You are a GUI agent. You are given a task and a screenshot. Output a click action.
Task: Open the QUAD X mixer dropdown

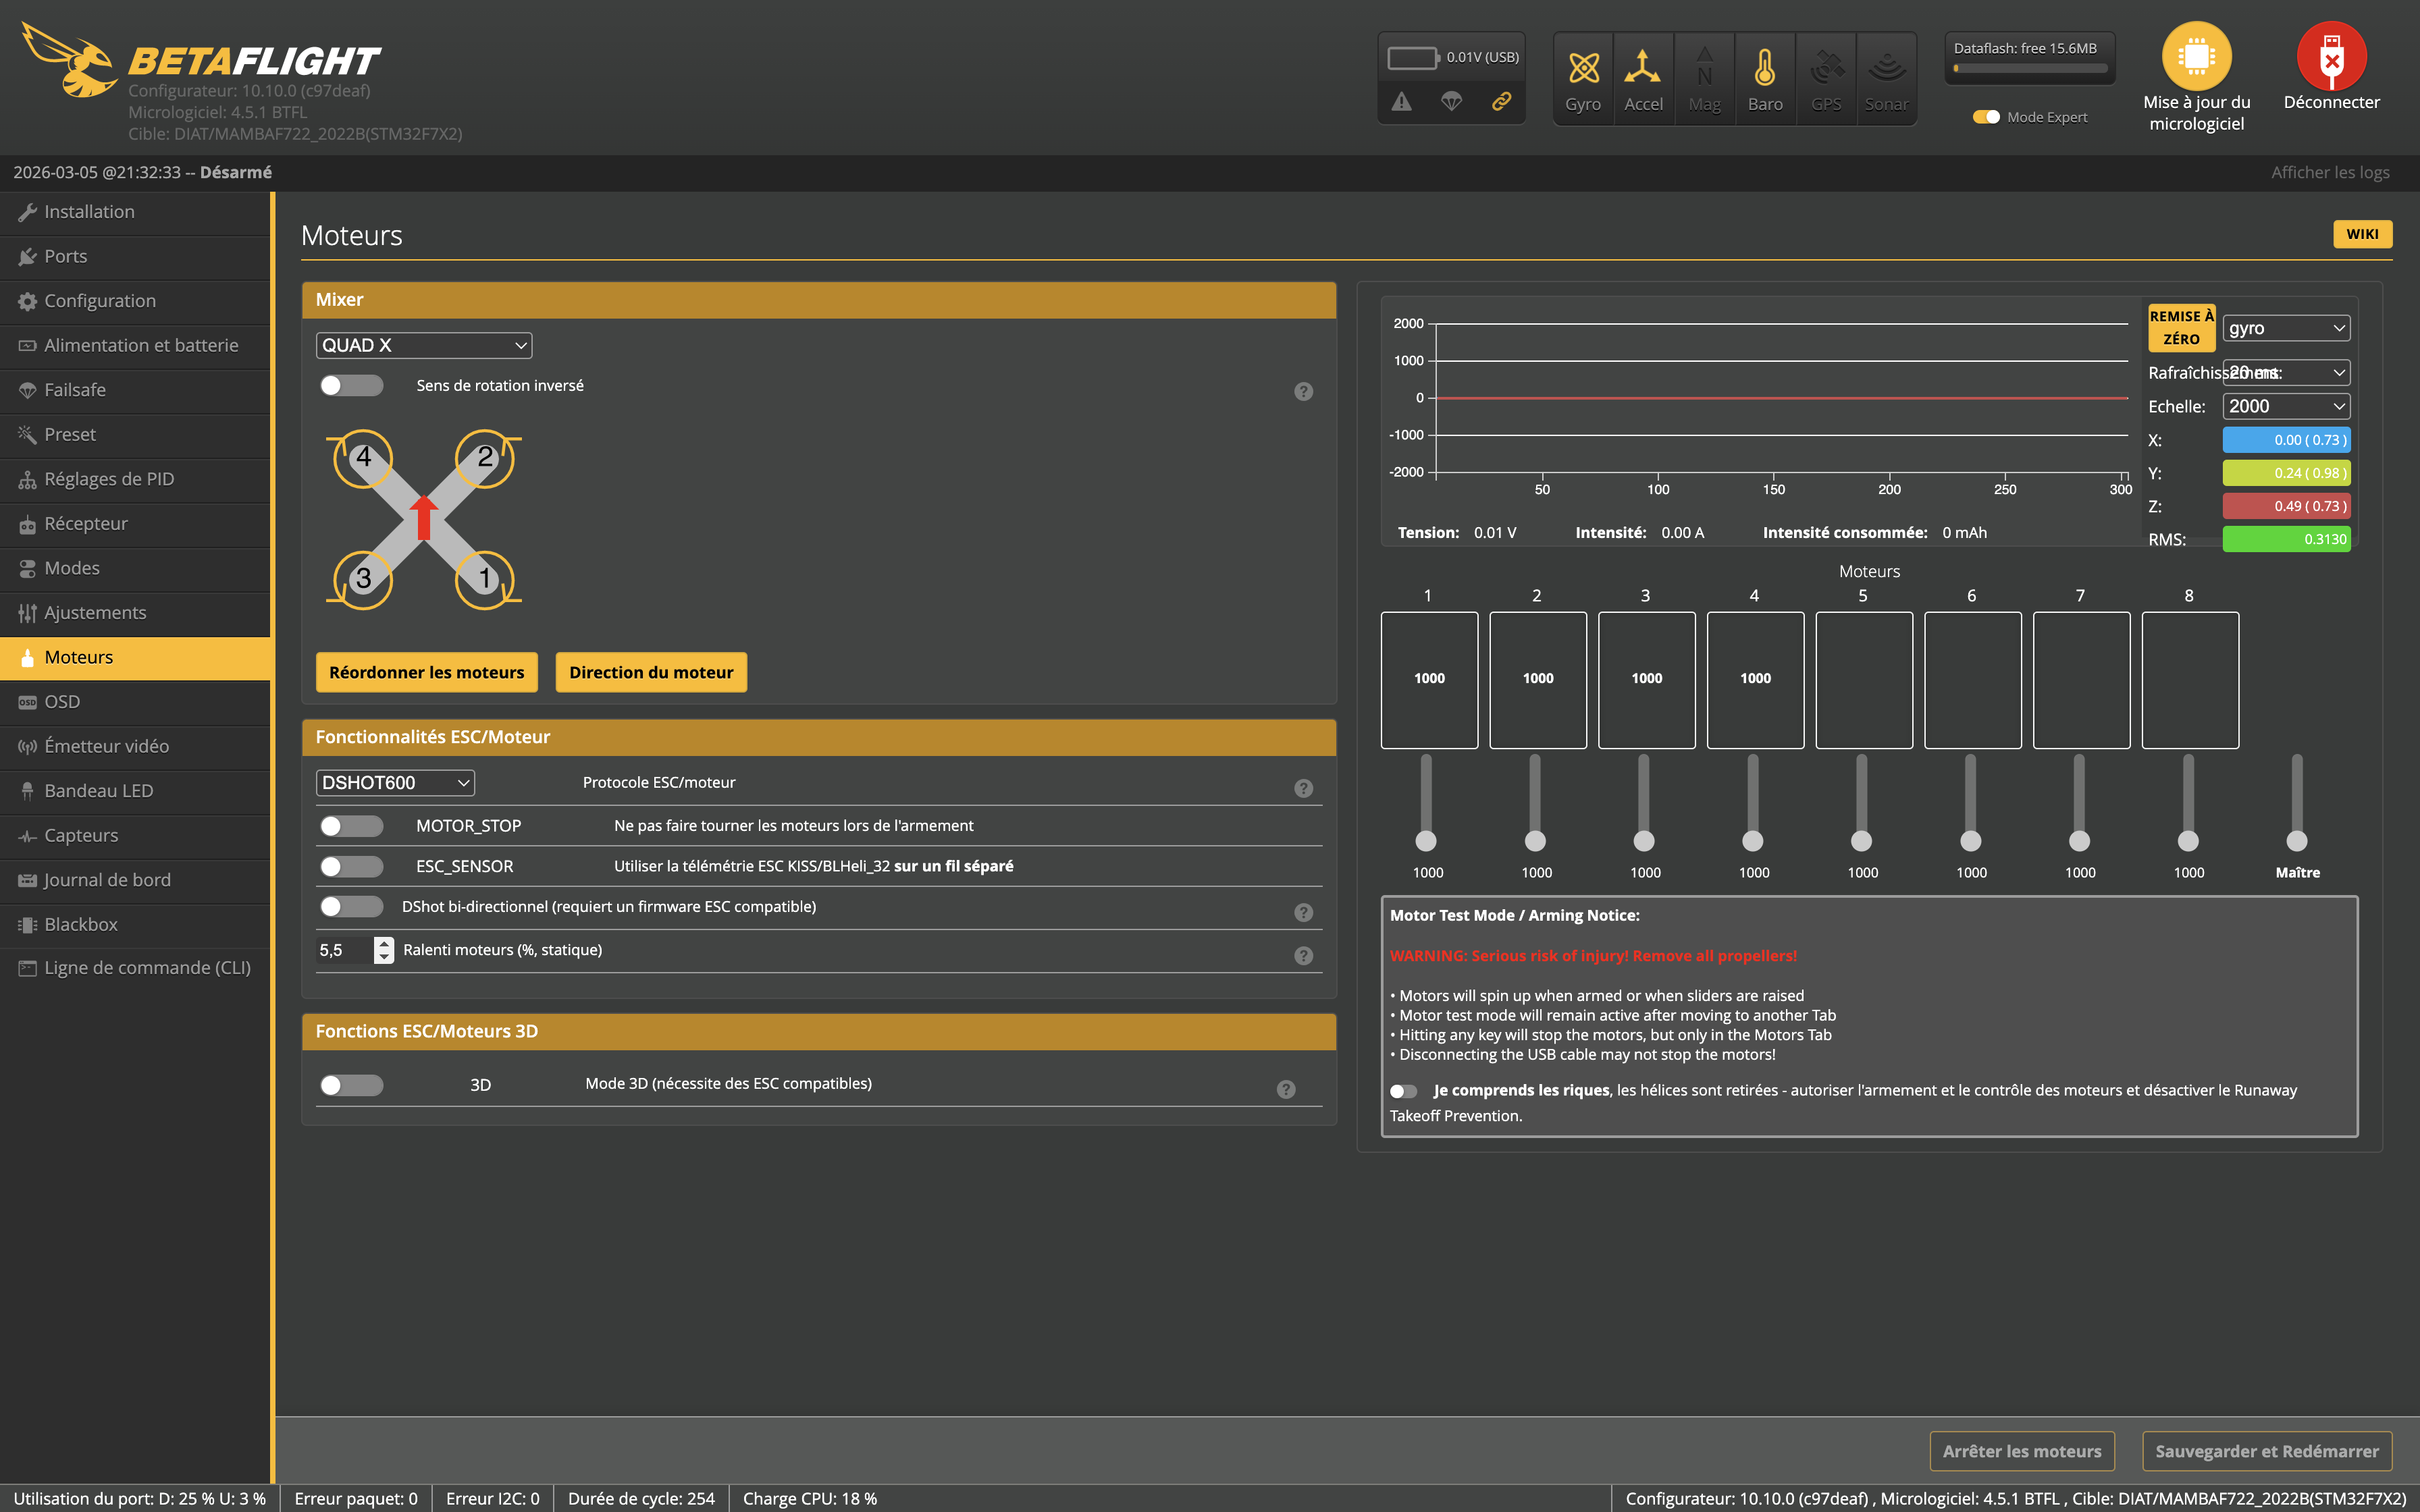423,345
